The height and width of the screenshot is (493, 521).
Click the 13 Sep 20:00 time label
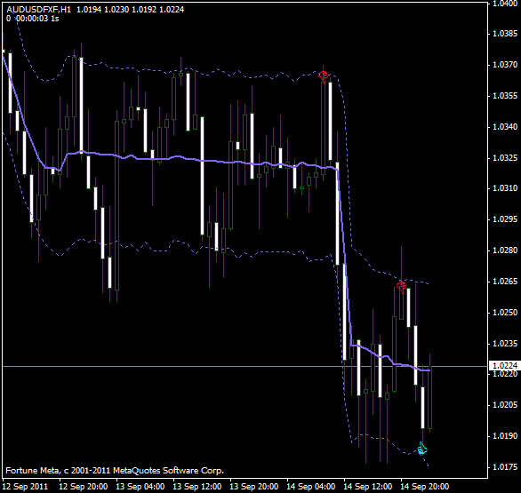254,487
